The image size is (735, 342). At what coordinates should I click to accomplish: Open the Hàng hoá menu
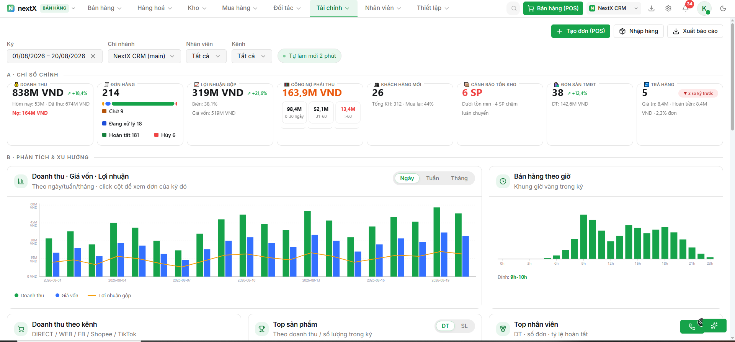155,8
